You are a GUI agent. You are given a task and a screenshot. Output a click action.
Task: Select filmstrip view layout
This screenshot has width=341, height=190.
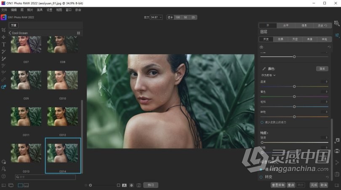tap(26, 185)
